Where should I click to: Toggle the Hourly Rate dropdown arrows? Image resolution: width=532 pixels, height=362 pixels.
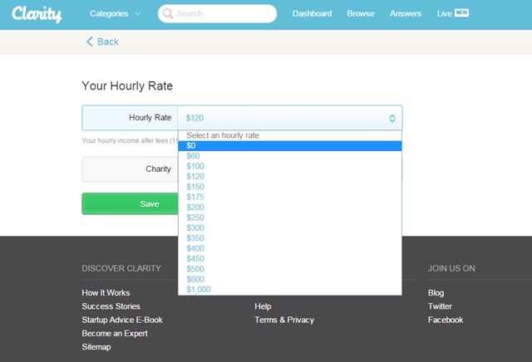click(392, 118)
